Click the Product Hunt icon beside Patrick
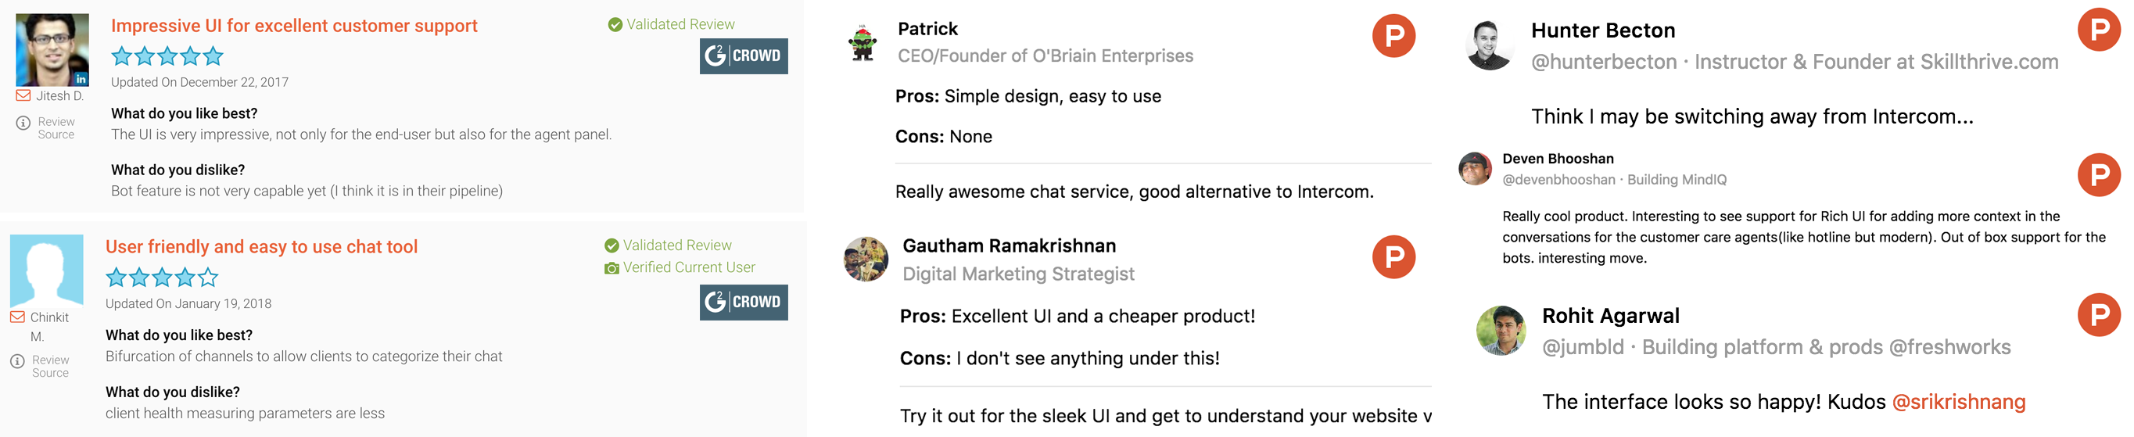 [x=1393, y=36]
